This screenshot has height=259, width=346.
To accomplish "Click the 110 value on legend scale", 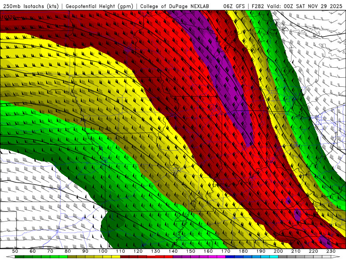I will tap(121, 251).
